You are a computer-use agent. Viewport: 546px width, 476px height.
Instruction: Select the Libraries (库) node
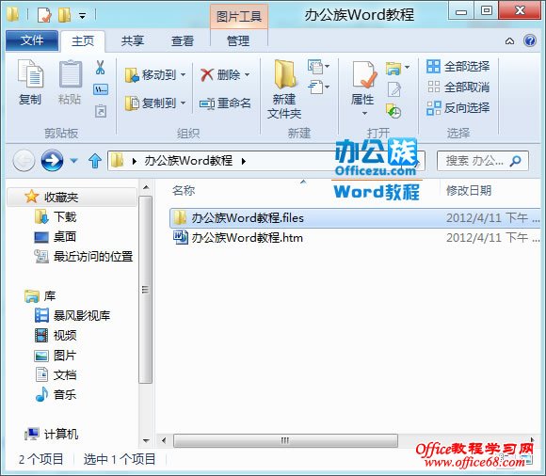pyautogui.click(x=40, y=296)
